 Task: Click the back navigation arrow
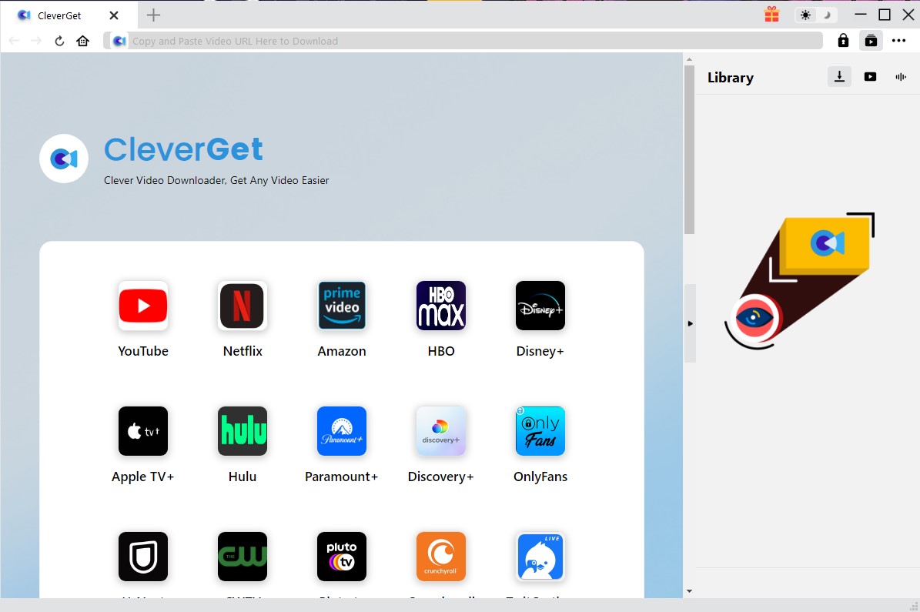[x=14, y=41]
